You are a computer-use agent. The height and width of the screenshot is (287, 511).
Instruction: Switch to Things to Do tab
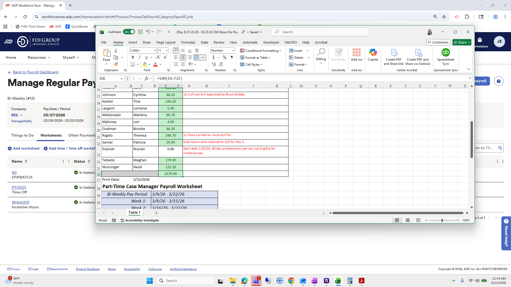click(x=22, y=135)
